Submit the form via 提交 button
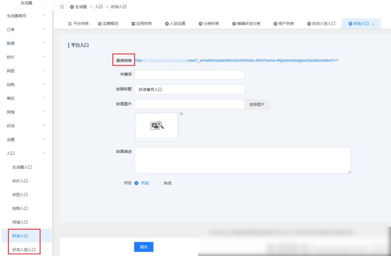 click(x=144, y=247)
